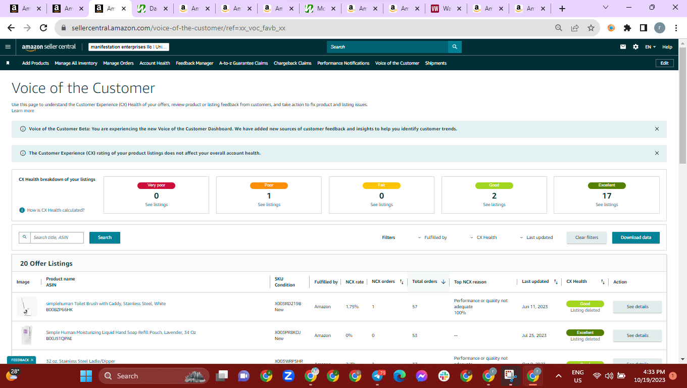Click the bookmark flag icon beside Add Products
The width and height of the screenshot is (687, 388).
point(8,63)
